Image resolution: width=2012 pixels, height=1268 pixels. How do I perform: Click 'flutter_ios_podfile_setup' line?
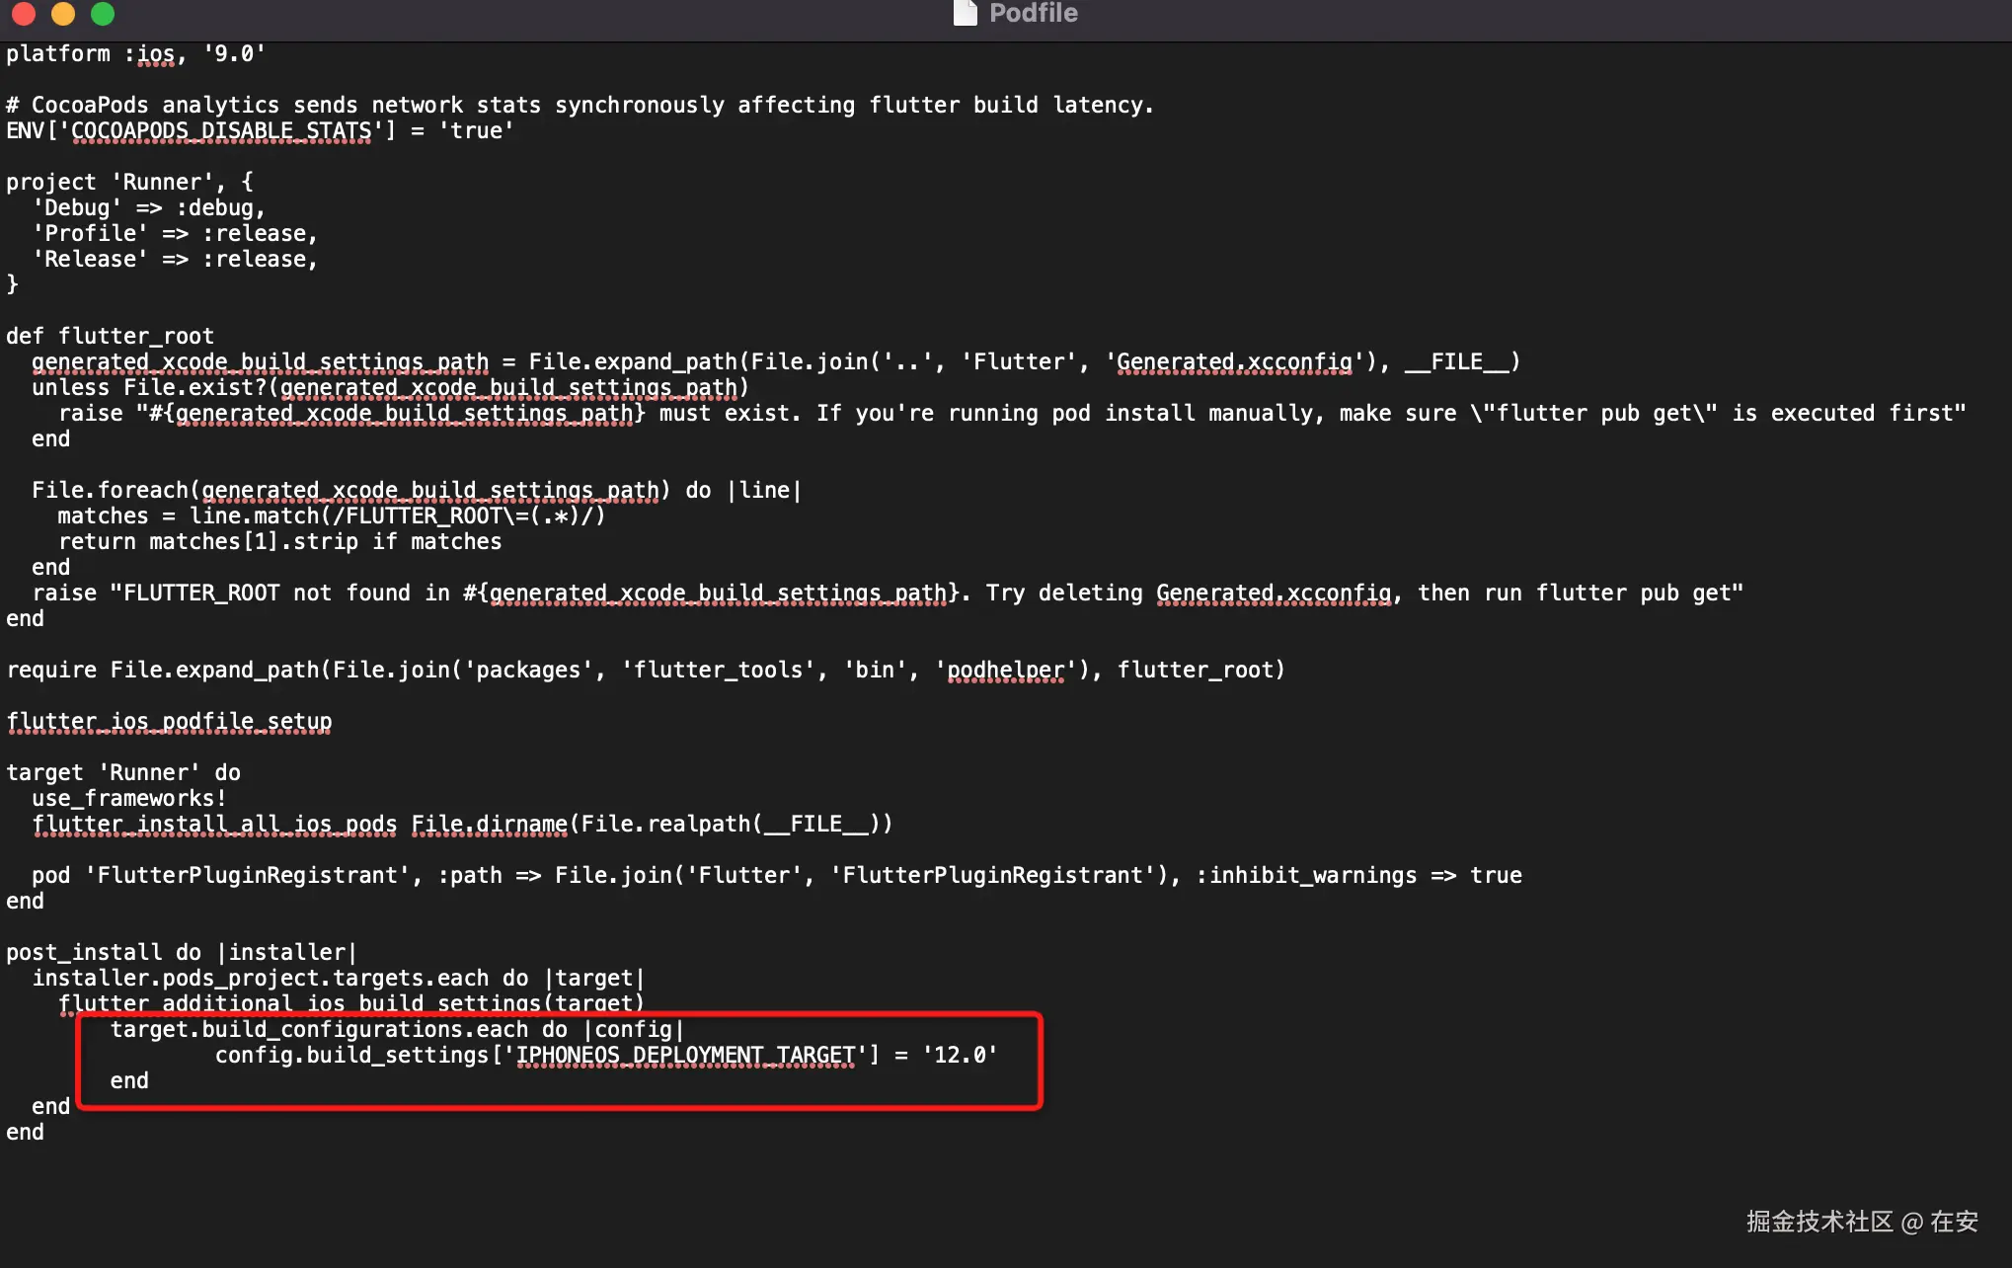click(169, 722)
